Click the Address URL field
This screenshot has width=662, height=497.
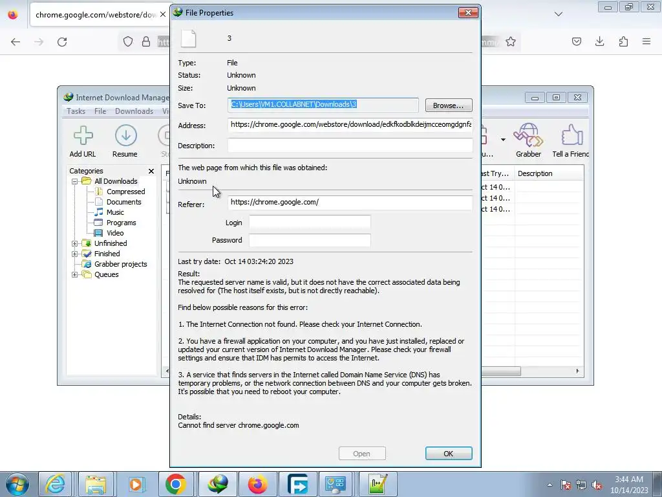350,125
